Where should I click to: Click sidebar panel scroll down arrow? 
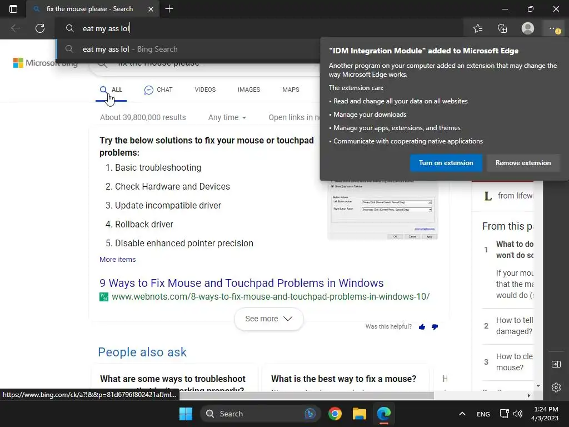point(538,386)
